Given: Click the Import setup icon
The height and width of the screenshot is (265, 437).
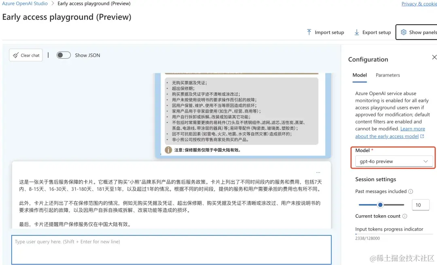Looking at the screenshot, I should tap(308, 32).
